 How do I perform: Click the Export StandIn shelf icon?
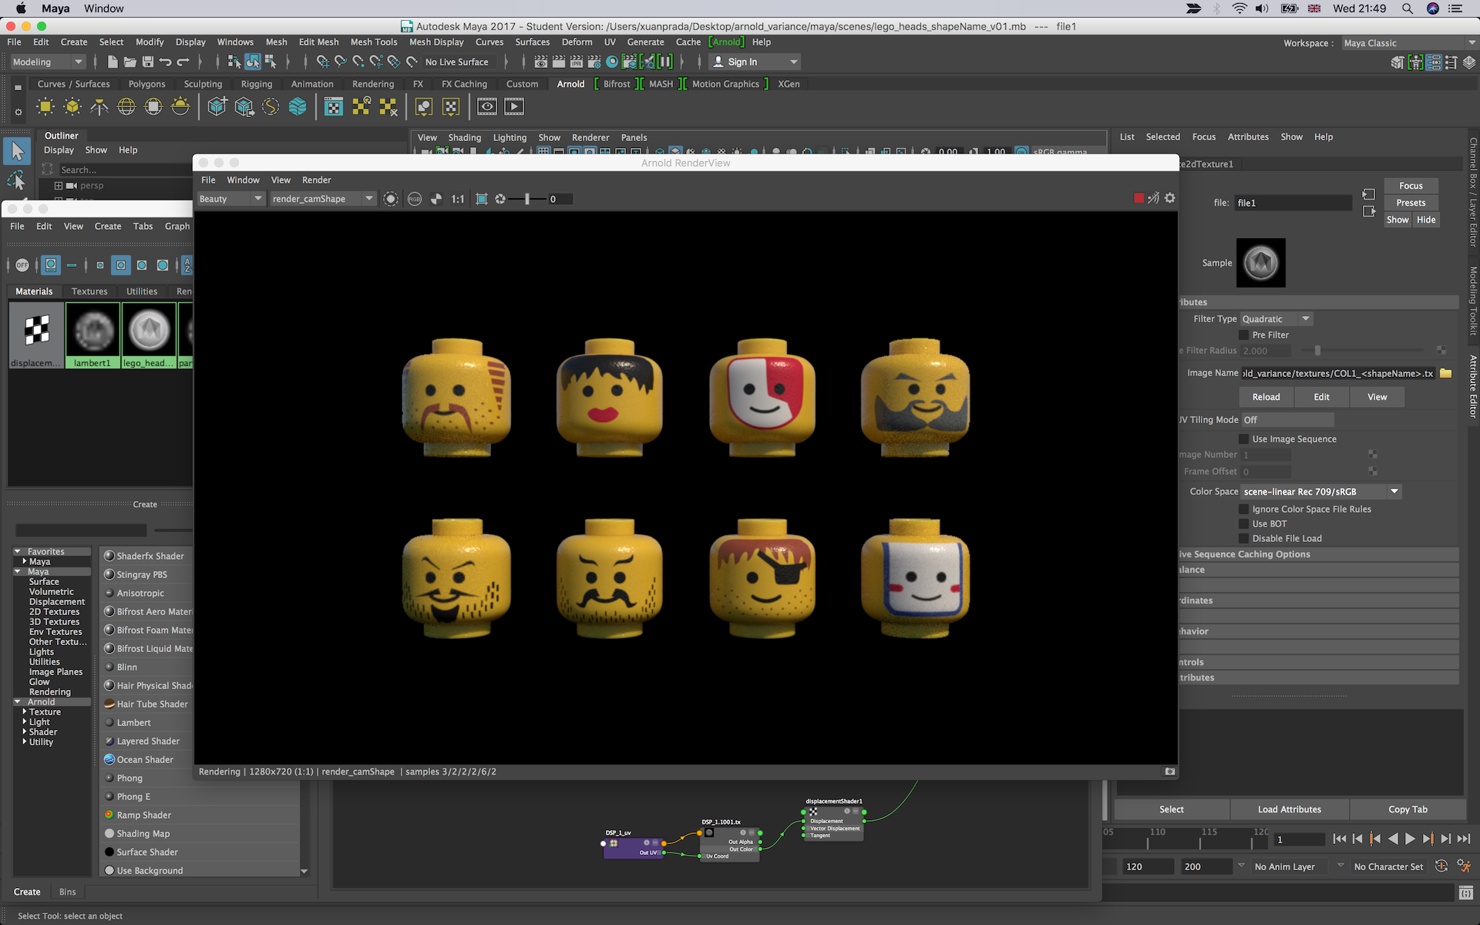[244, 106]
